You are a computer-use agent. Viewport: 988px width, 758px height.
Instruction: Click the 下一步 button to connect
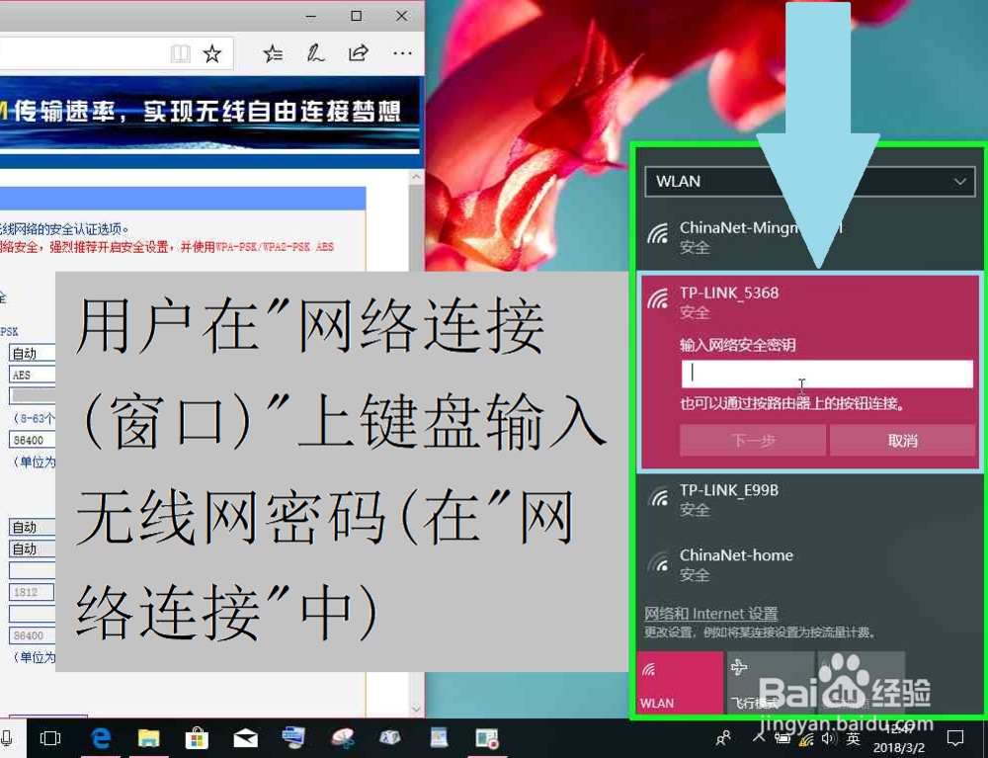click(x=752, y=440)
